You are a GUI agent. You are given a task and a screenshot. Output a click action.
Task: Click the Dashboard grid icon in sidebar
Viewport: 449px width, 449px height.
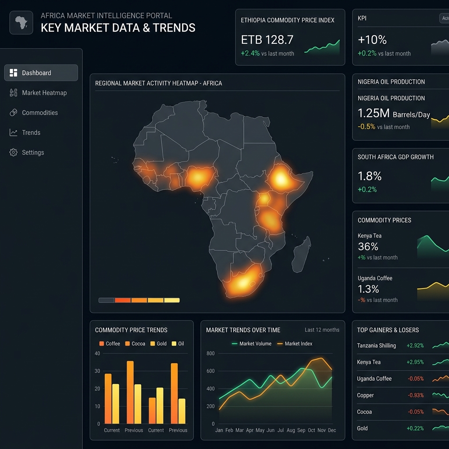(x=14, y=73)
